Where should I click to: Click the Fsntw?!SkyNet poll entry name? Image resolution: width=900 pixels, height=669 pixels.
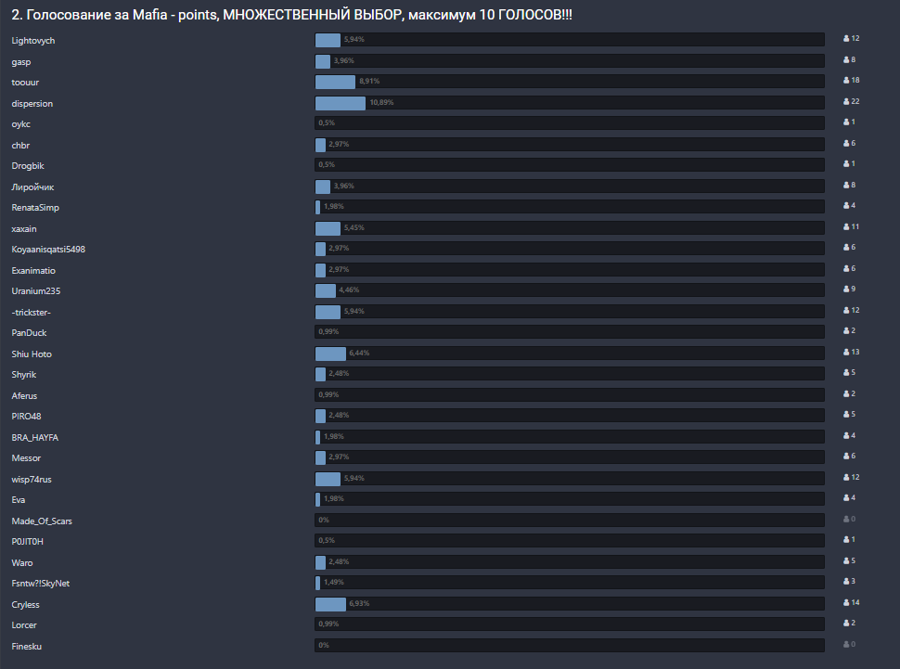pos(41,583)
